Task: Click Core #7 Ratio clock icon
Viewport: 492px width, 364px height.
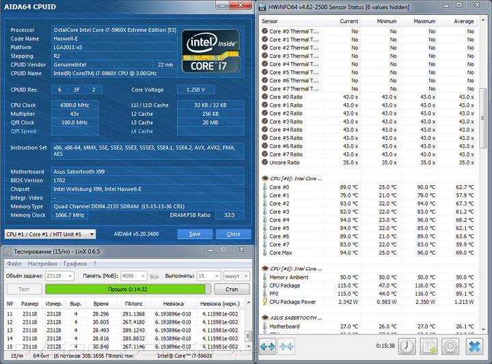Action: click(265, 154)
